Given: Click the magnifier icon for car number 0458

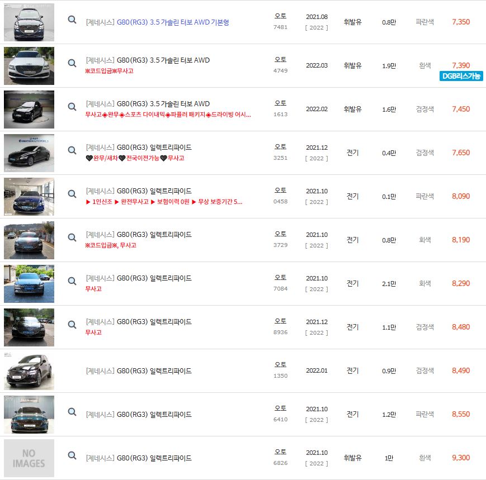Looking at the screenshot, I should coord(72,194).
